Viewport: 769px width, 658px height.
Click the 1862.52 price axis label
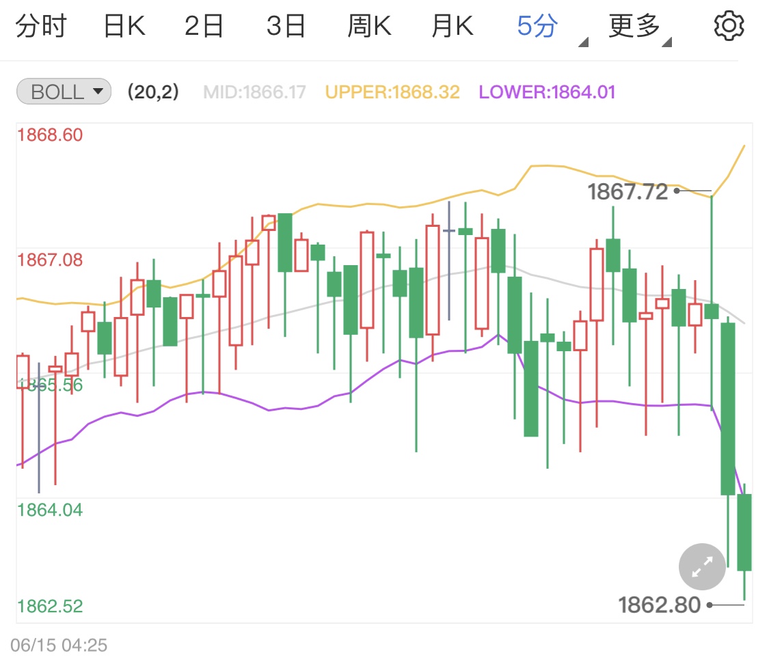click(x=50, y=606)
